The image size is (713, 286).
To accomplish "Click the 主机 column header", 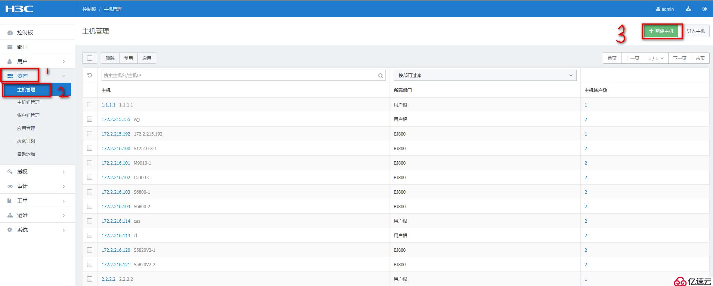I will [106, 90].
